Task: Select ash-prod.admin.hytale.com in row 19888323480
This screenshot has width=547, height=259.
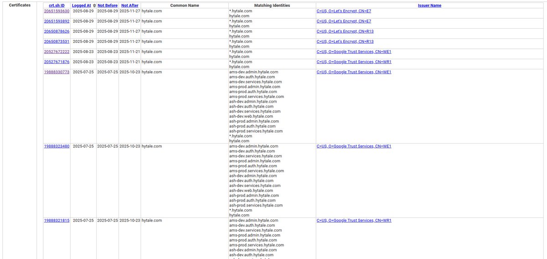Action: 253,196
